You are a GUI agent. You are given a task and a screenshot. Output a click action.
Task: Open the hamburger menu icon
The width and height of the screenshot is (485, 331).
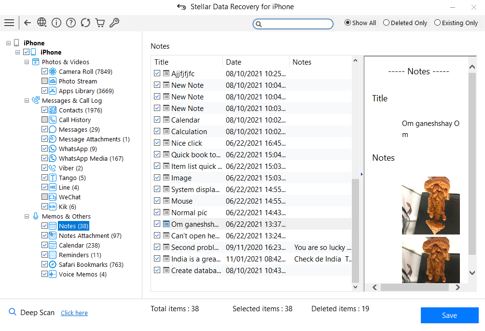[x=9, y=23]
